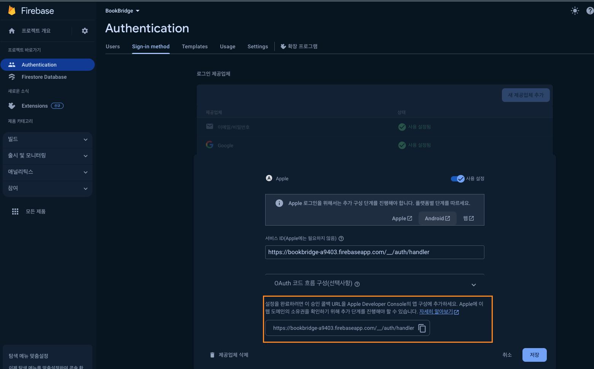Click the email envelope provider icon
Viewport: 594px width, 369px height.
210,126
